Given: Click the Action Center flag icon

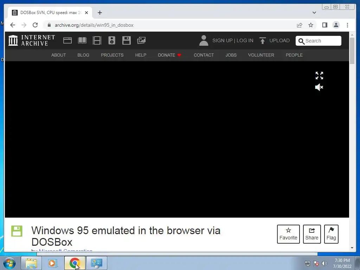Looking at the screenshot, I should pyautogui.click(x=316, y=263).
